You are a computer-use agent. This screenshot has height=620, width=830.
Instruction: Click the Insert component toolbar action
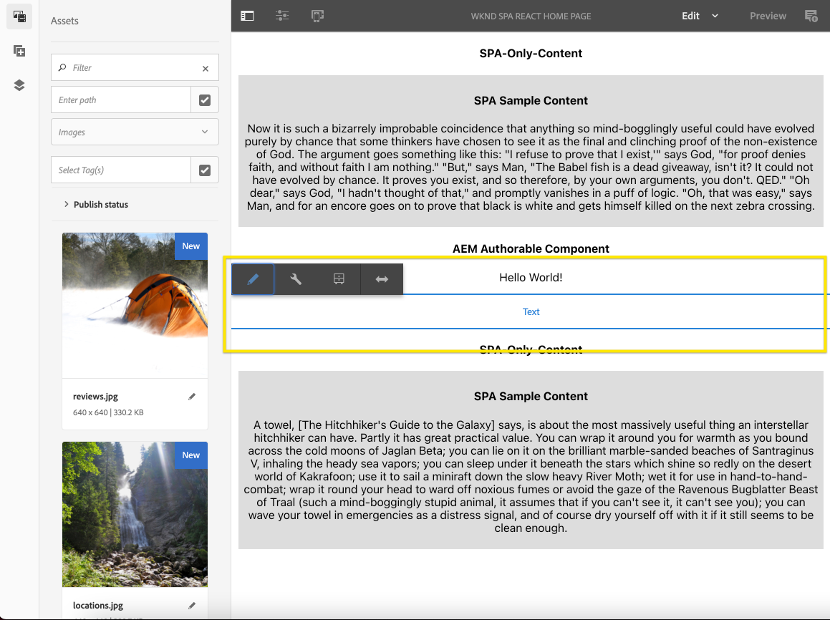coord(339,278)
